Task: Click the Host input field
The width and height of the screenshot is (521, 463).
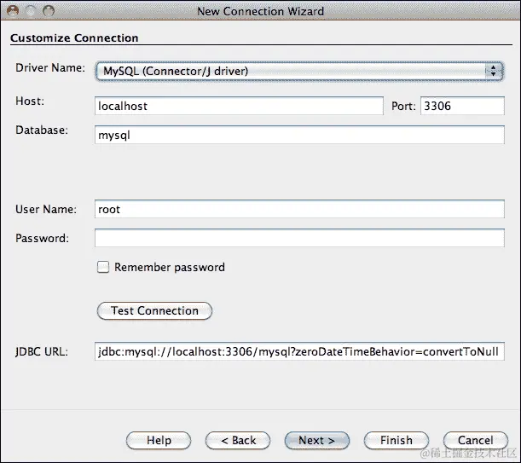Action: tap(239, 106)
